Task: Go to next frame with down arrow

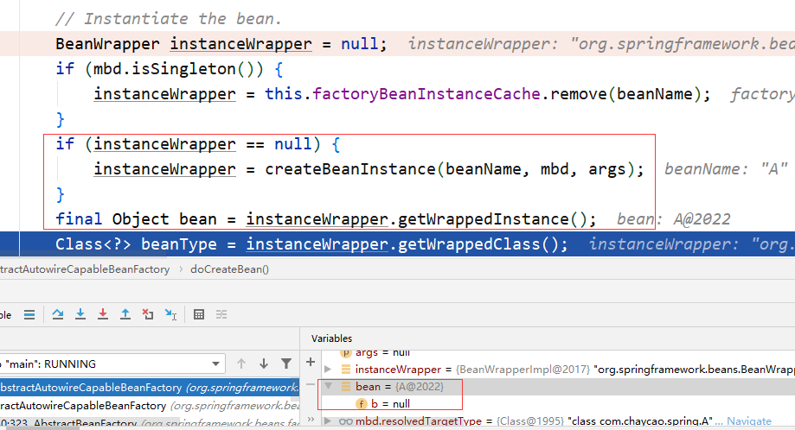Action: click(x=264, y=364)
